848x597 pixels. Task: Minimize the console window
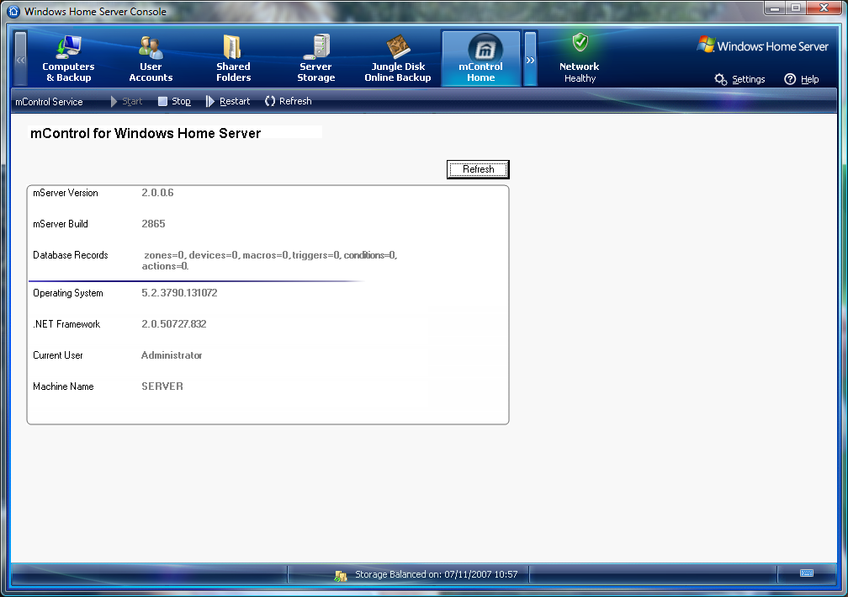(x=775, y=8)
